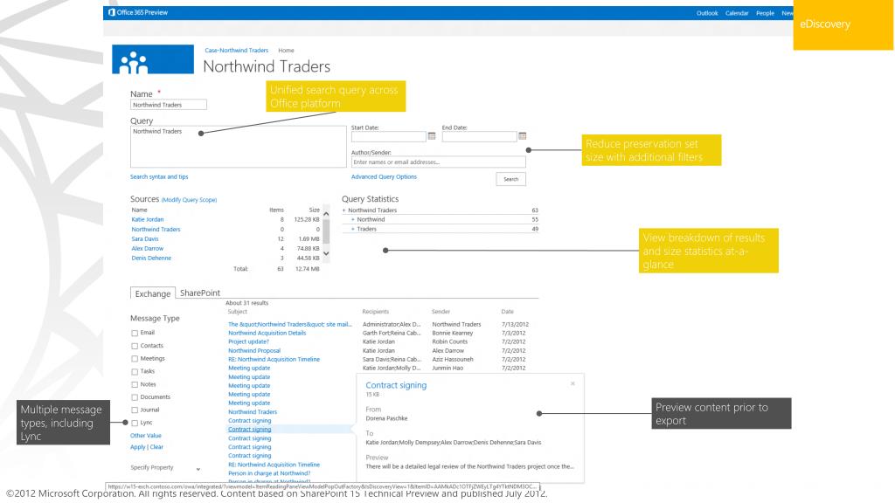The height and width of the screenshot is (503, 895).
Task: Expand the Traders statistics row
Action: coord(353,230)
